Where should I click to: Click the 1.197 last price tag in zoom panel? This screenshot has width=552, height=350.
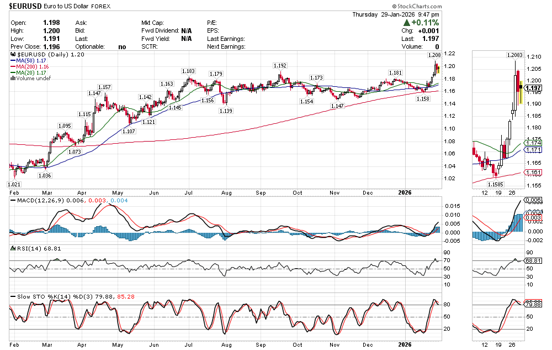coord(533,88)
